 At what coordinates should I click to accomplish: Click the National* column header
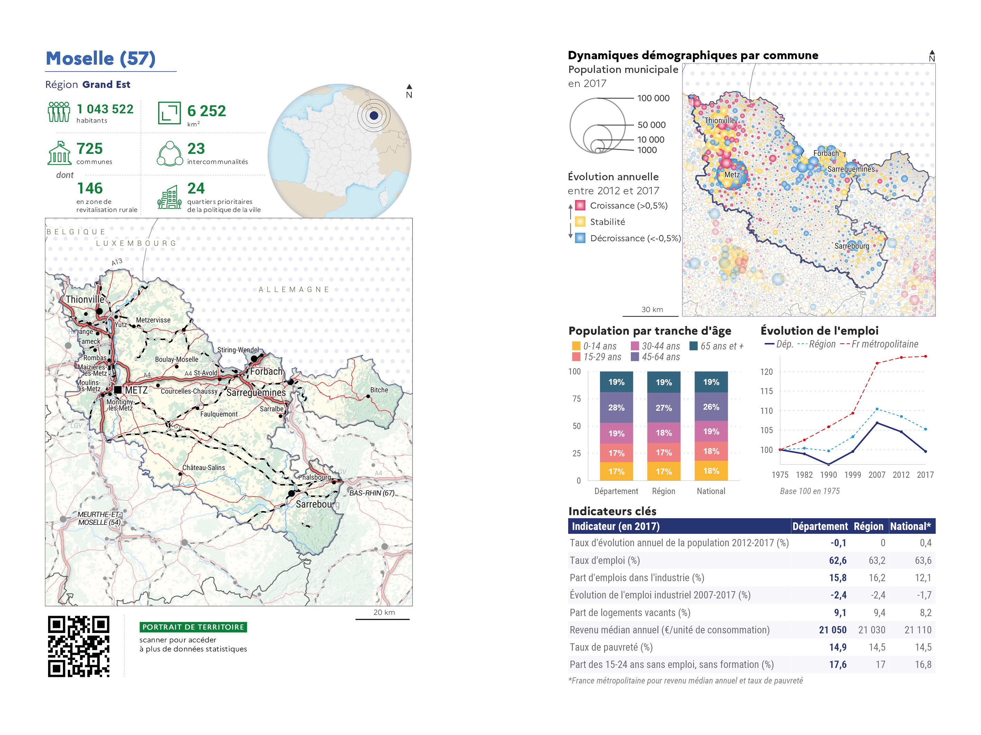[x=910, y=526]
